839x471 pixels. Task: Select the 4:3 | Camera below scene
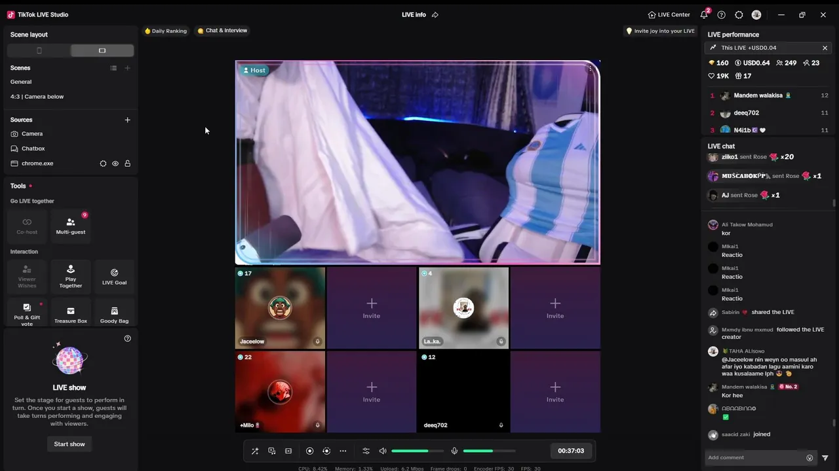pyautogui.click(x=37, y=97)
